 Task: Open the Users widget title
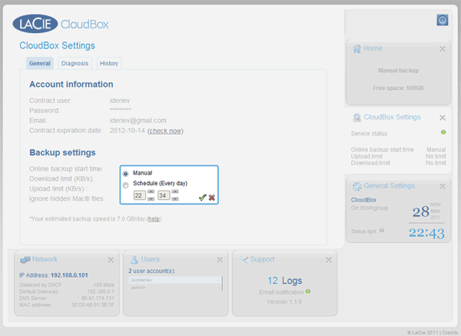pos(151,259)
